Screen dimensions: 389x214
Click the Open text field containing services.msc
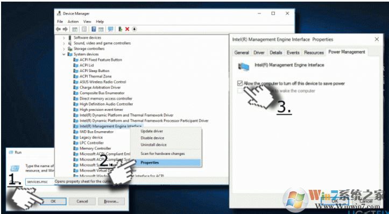(40, 182)
